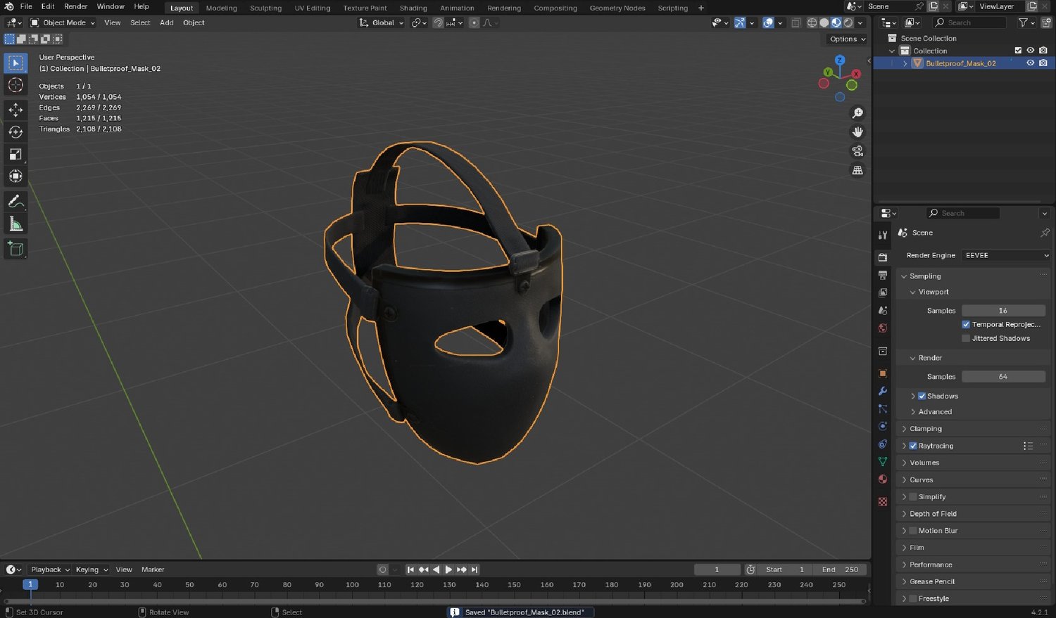Select the Rotate tool
The width and height of the screenshot is (1056, 618).
pyautogui.click(x=15, y=132)
